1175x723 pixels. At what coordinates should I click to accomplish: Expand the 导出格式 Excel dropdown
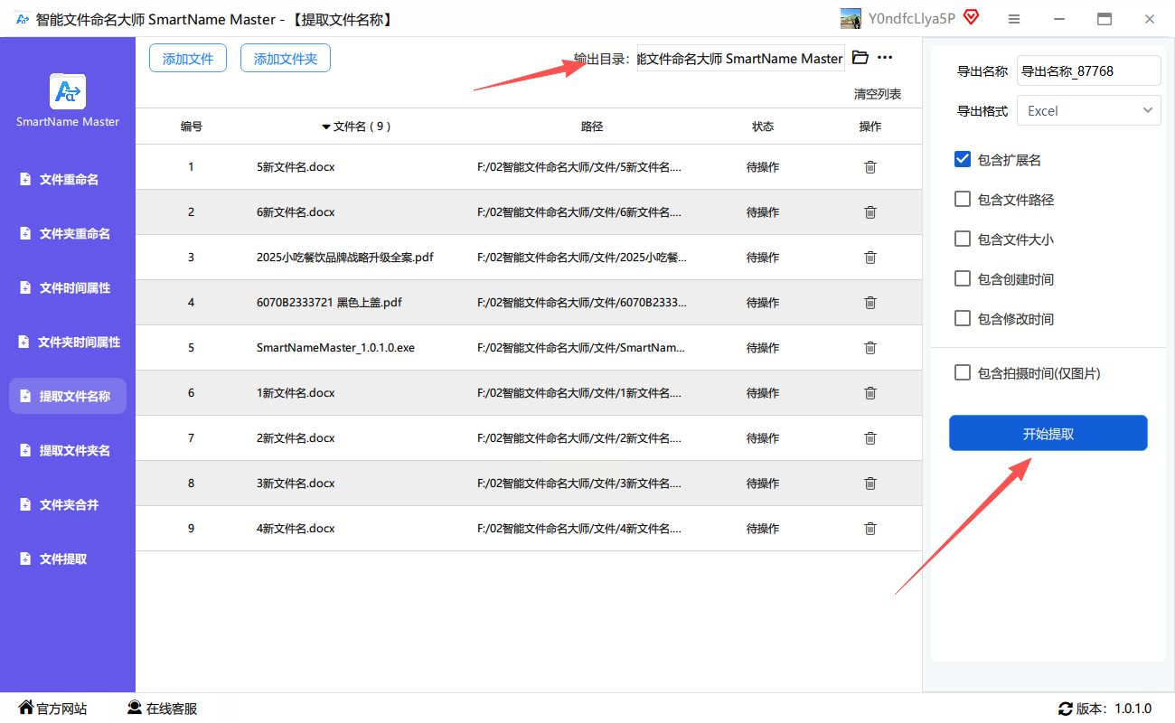[x=1089, y=111]
